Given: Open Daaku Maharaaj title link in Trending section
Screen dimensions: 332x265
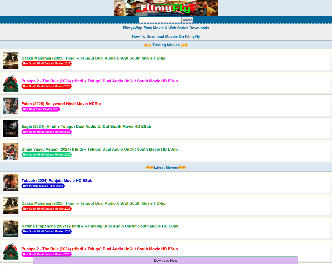Looking at the screenshot, I should pos(93,58).
